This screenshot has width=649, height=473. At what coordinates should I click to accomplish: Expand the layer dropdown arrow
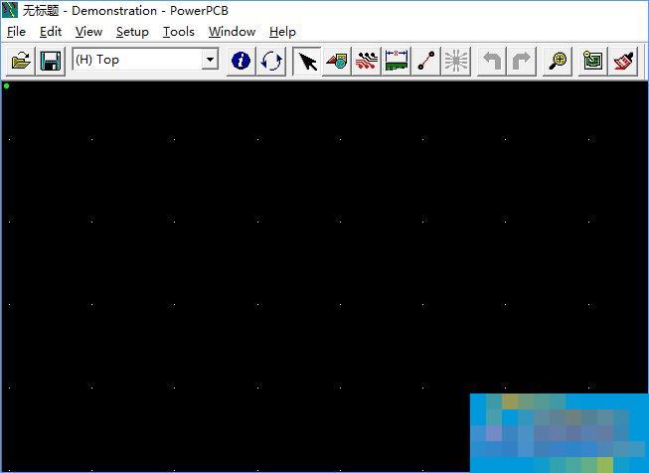[211, 60]
